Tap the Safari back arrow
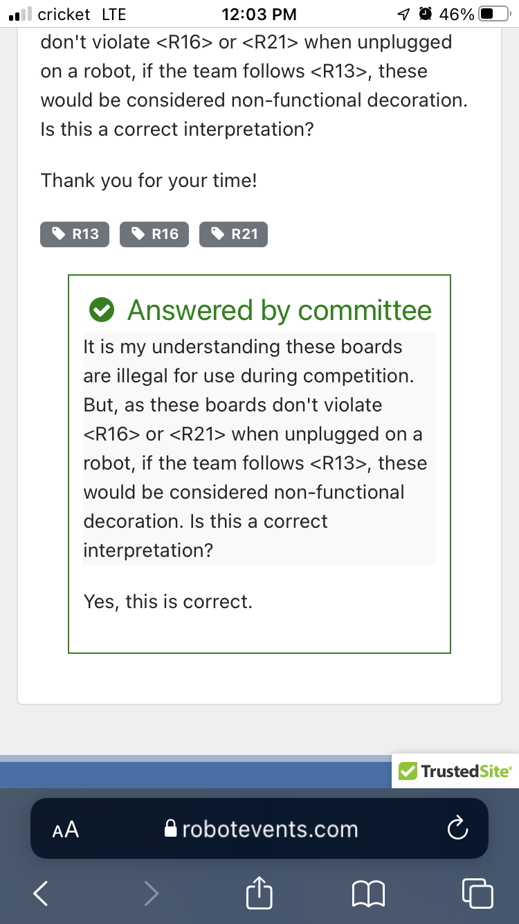The image size is (519, 924). pos(42,894)
